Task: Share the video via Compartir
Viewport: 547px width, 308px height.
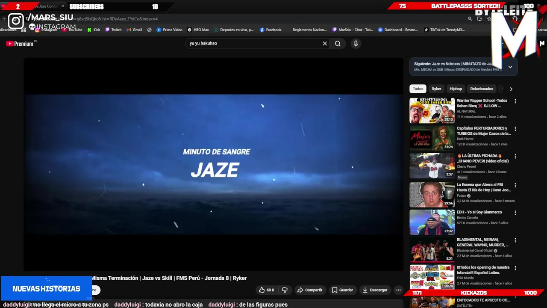Action: [310, 290]
